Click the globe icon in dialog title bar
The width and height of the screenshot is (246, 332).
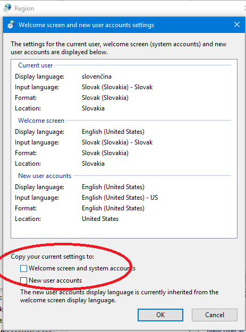(x=12, y=25)
